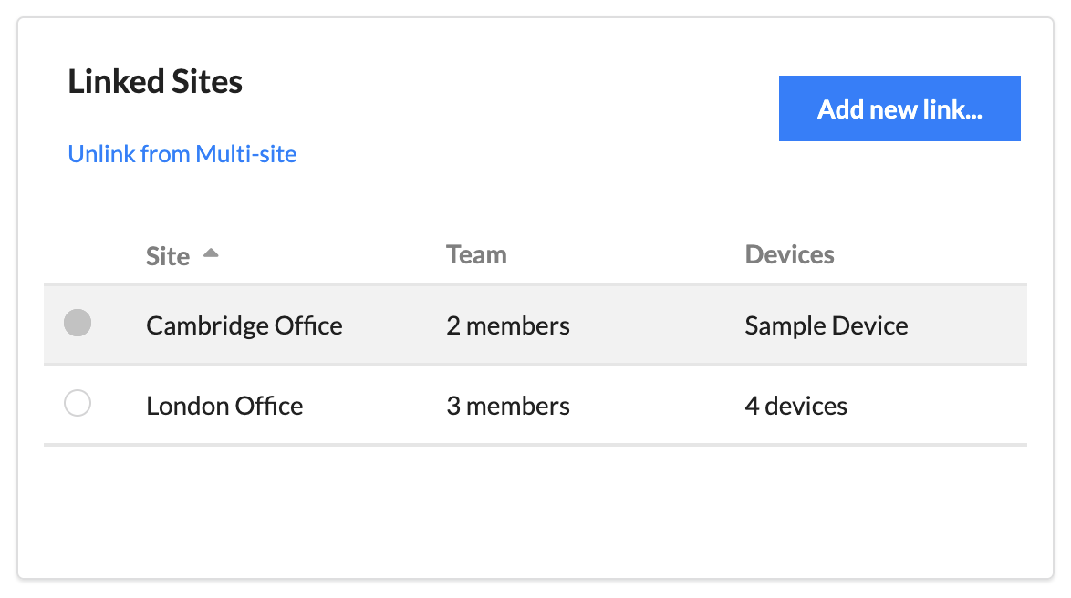The width and height of the screenshot is (1071, 598).
Task: Click the Team column header
Action: click(477, 254)
